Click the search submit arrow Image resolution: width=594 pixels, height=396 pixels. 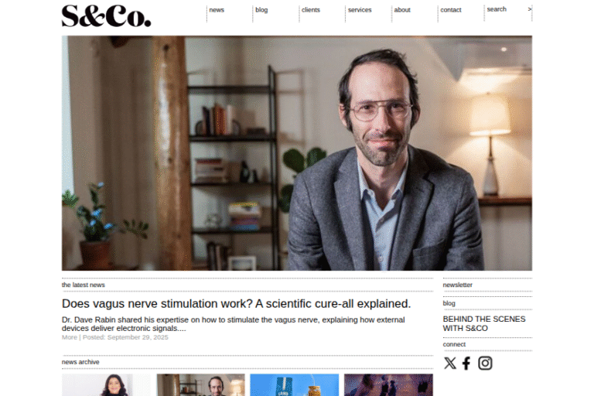point(530,9)
